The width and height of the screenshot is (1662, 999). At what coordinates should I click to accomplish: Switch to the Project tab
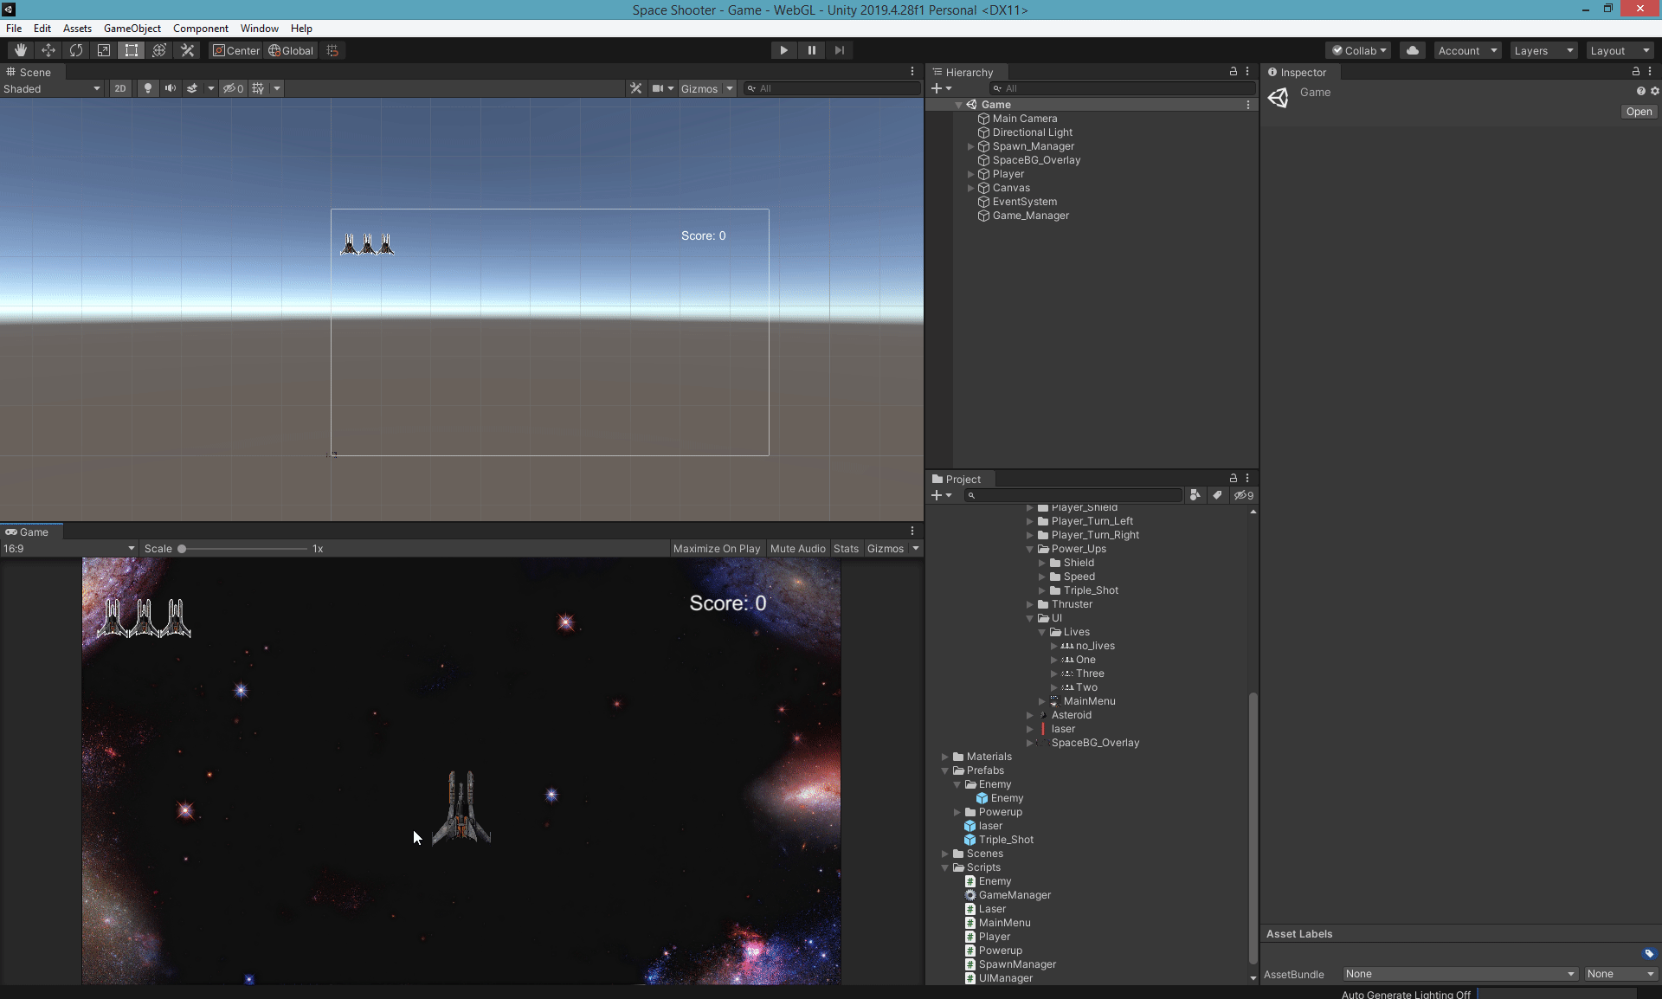coord(962,479)
